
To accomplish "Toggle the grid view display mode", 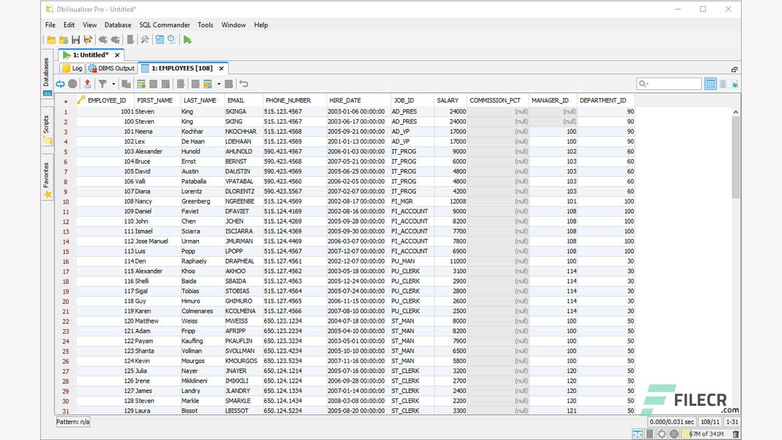I will click(710, 84).
